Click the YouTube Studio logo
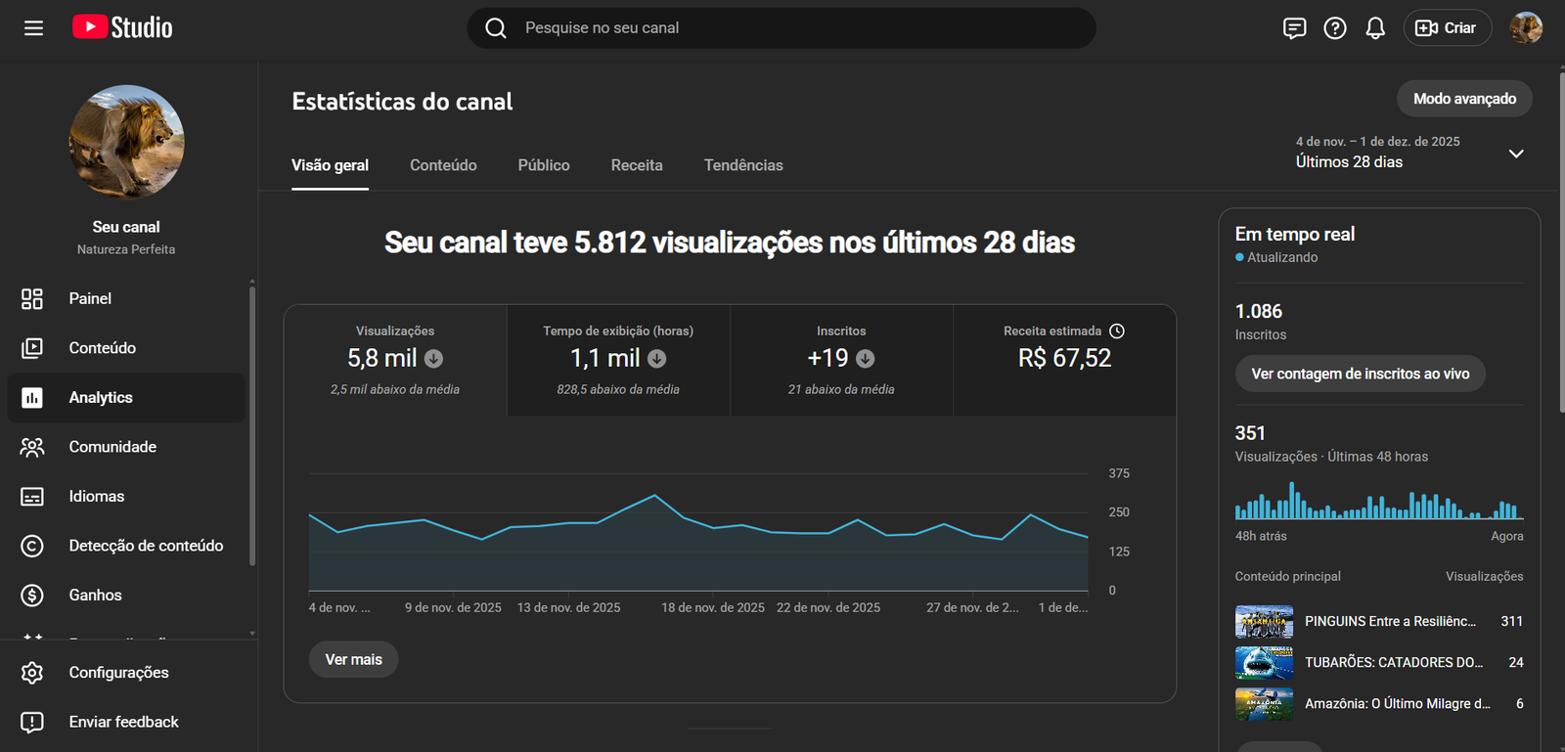The image size is (1565, 752). coord(122,27)
